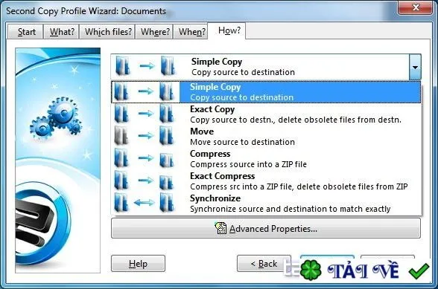Click the Exact Copy folder-arrow icon
The height and width of the screenshot is (289, 438).
(145, 114)
